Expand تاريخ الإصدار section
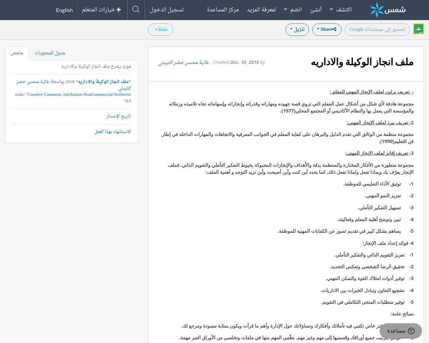The image size is (429, 343). pos(118,116)
